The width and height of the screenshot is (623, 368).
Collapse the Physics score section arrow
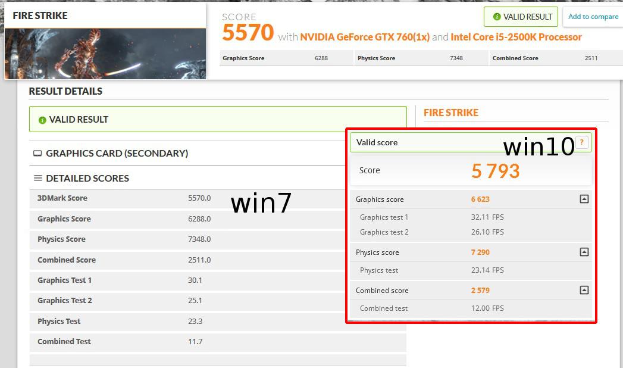coord(584,252)
